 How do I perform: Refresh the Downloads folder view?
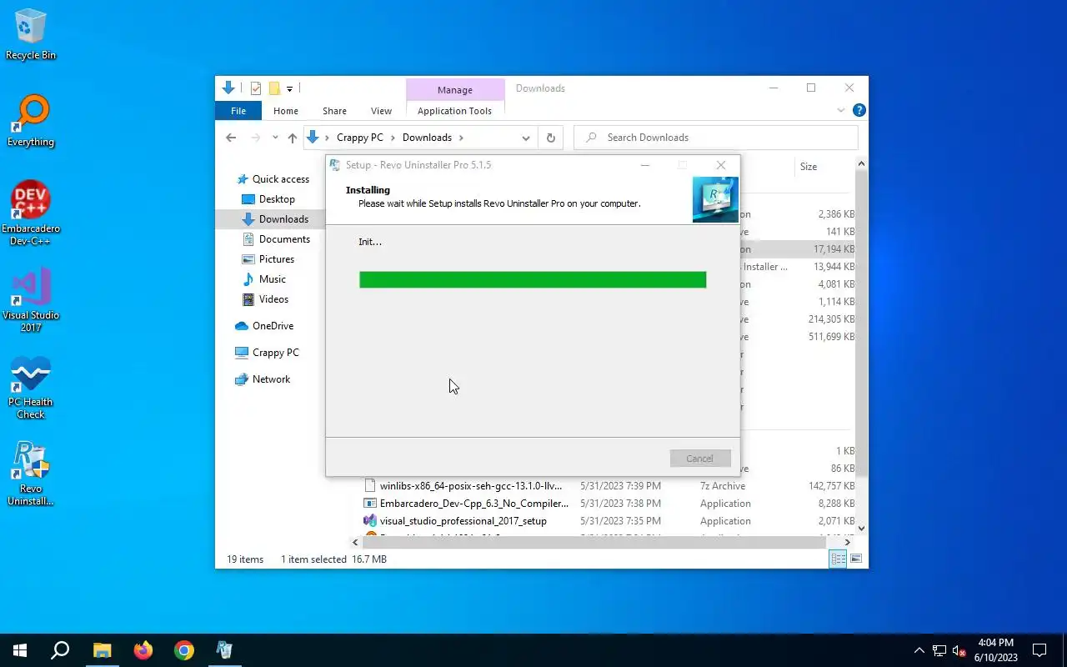point(550,138)
